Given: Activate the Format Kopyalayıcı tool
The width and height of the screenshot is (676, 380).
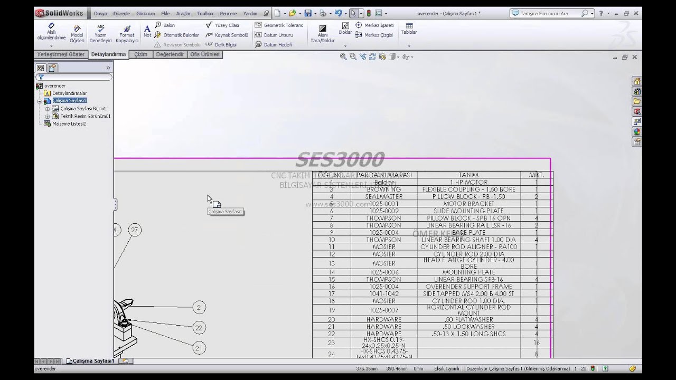Looking at the screenshot, I should click(127, 34).
